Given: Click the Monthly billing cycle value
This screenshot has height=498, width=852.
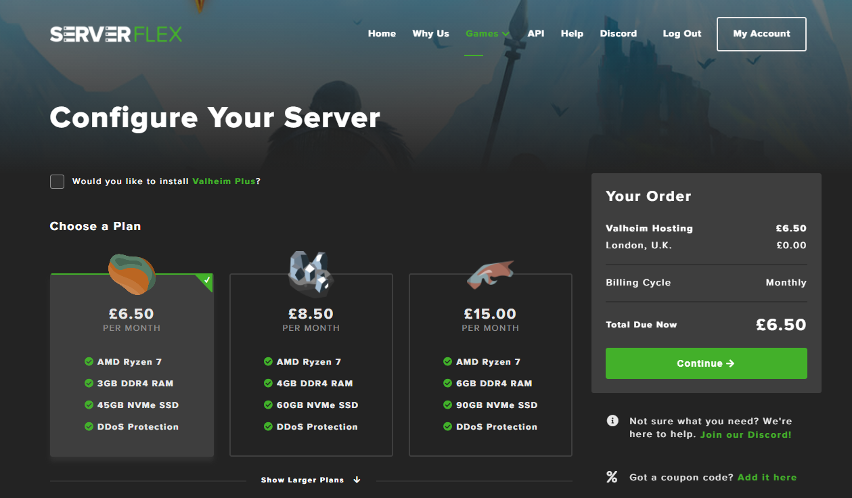Looking at the screenshot, I should coord(786,282).
